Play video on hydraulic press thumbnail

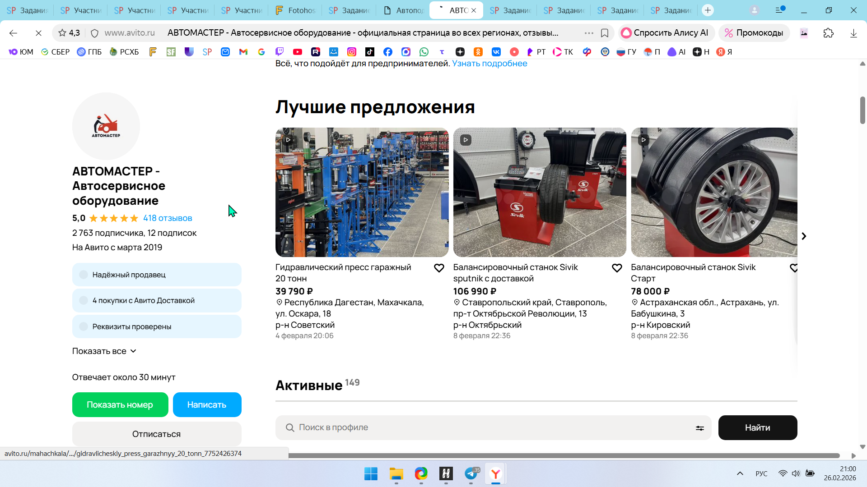[288, 140]
